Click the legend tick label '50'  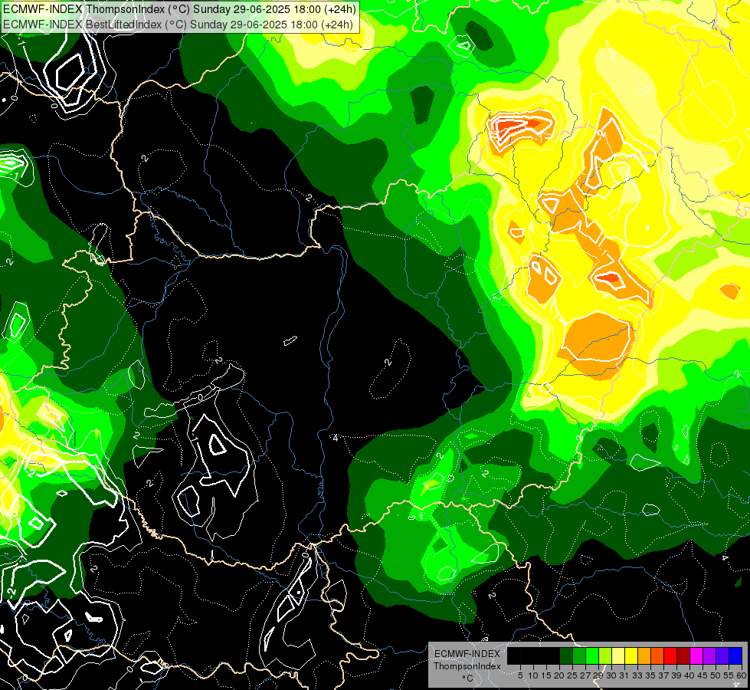716,675
